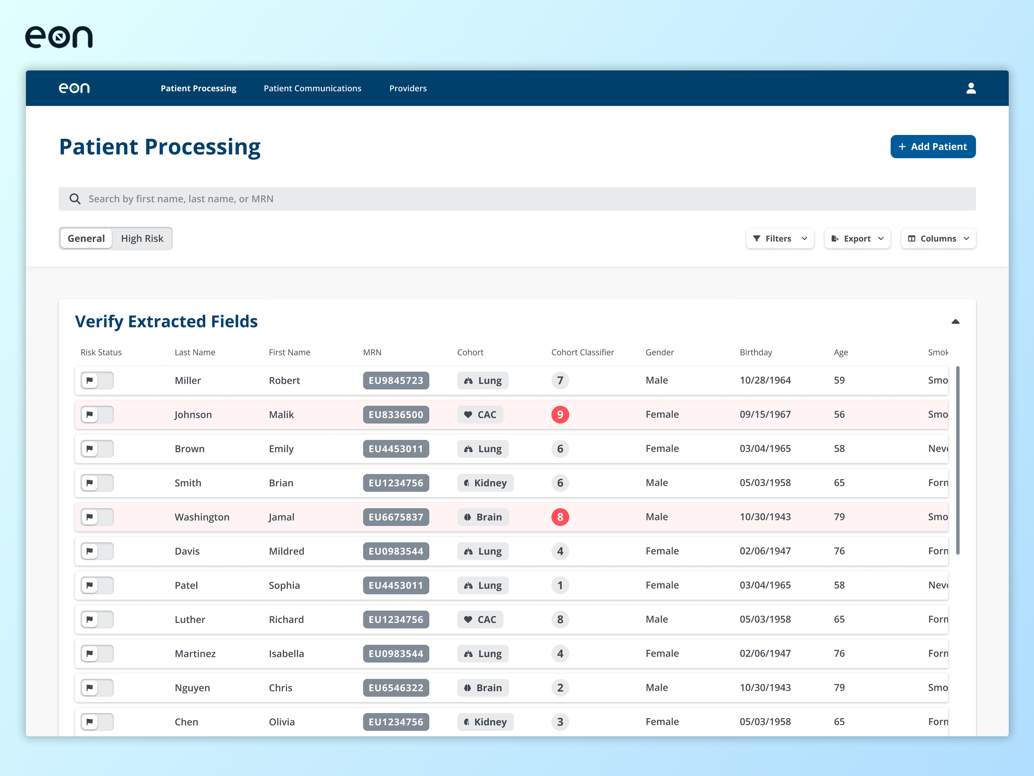Click the Brain cohort tag for Washington

482,517
